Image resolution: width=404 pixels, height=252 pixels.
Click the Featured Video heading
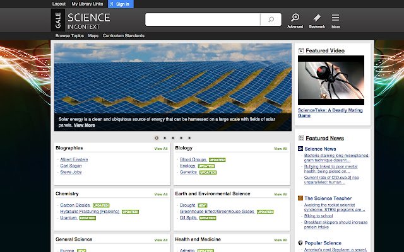click(325, 50)
